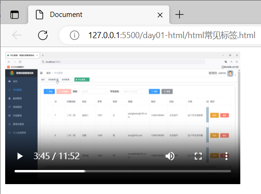
Task: Enter fullscreen mode on video player
Action: click(198, 156)
